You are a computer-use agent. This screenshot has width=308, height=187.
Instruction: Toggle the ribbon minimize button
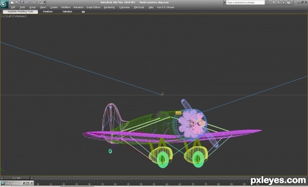tap(83, 12)
